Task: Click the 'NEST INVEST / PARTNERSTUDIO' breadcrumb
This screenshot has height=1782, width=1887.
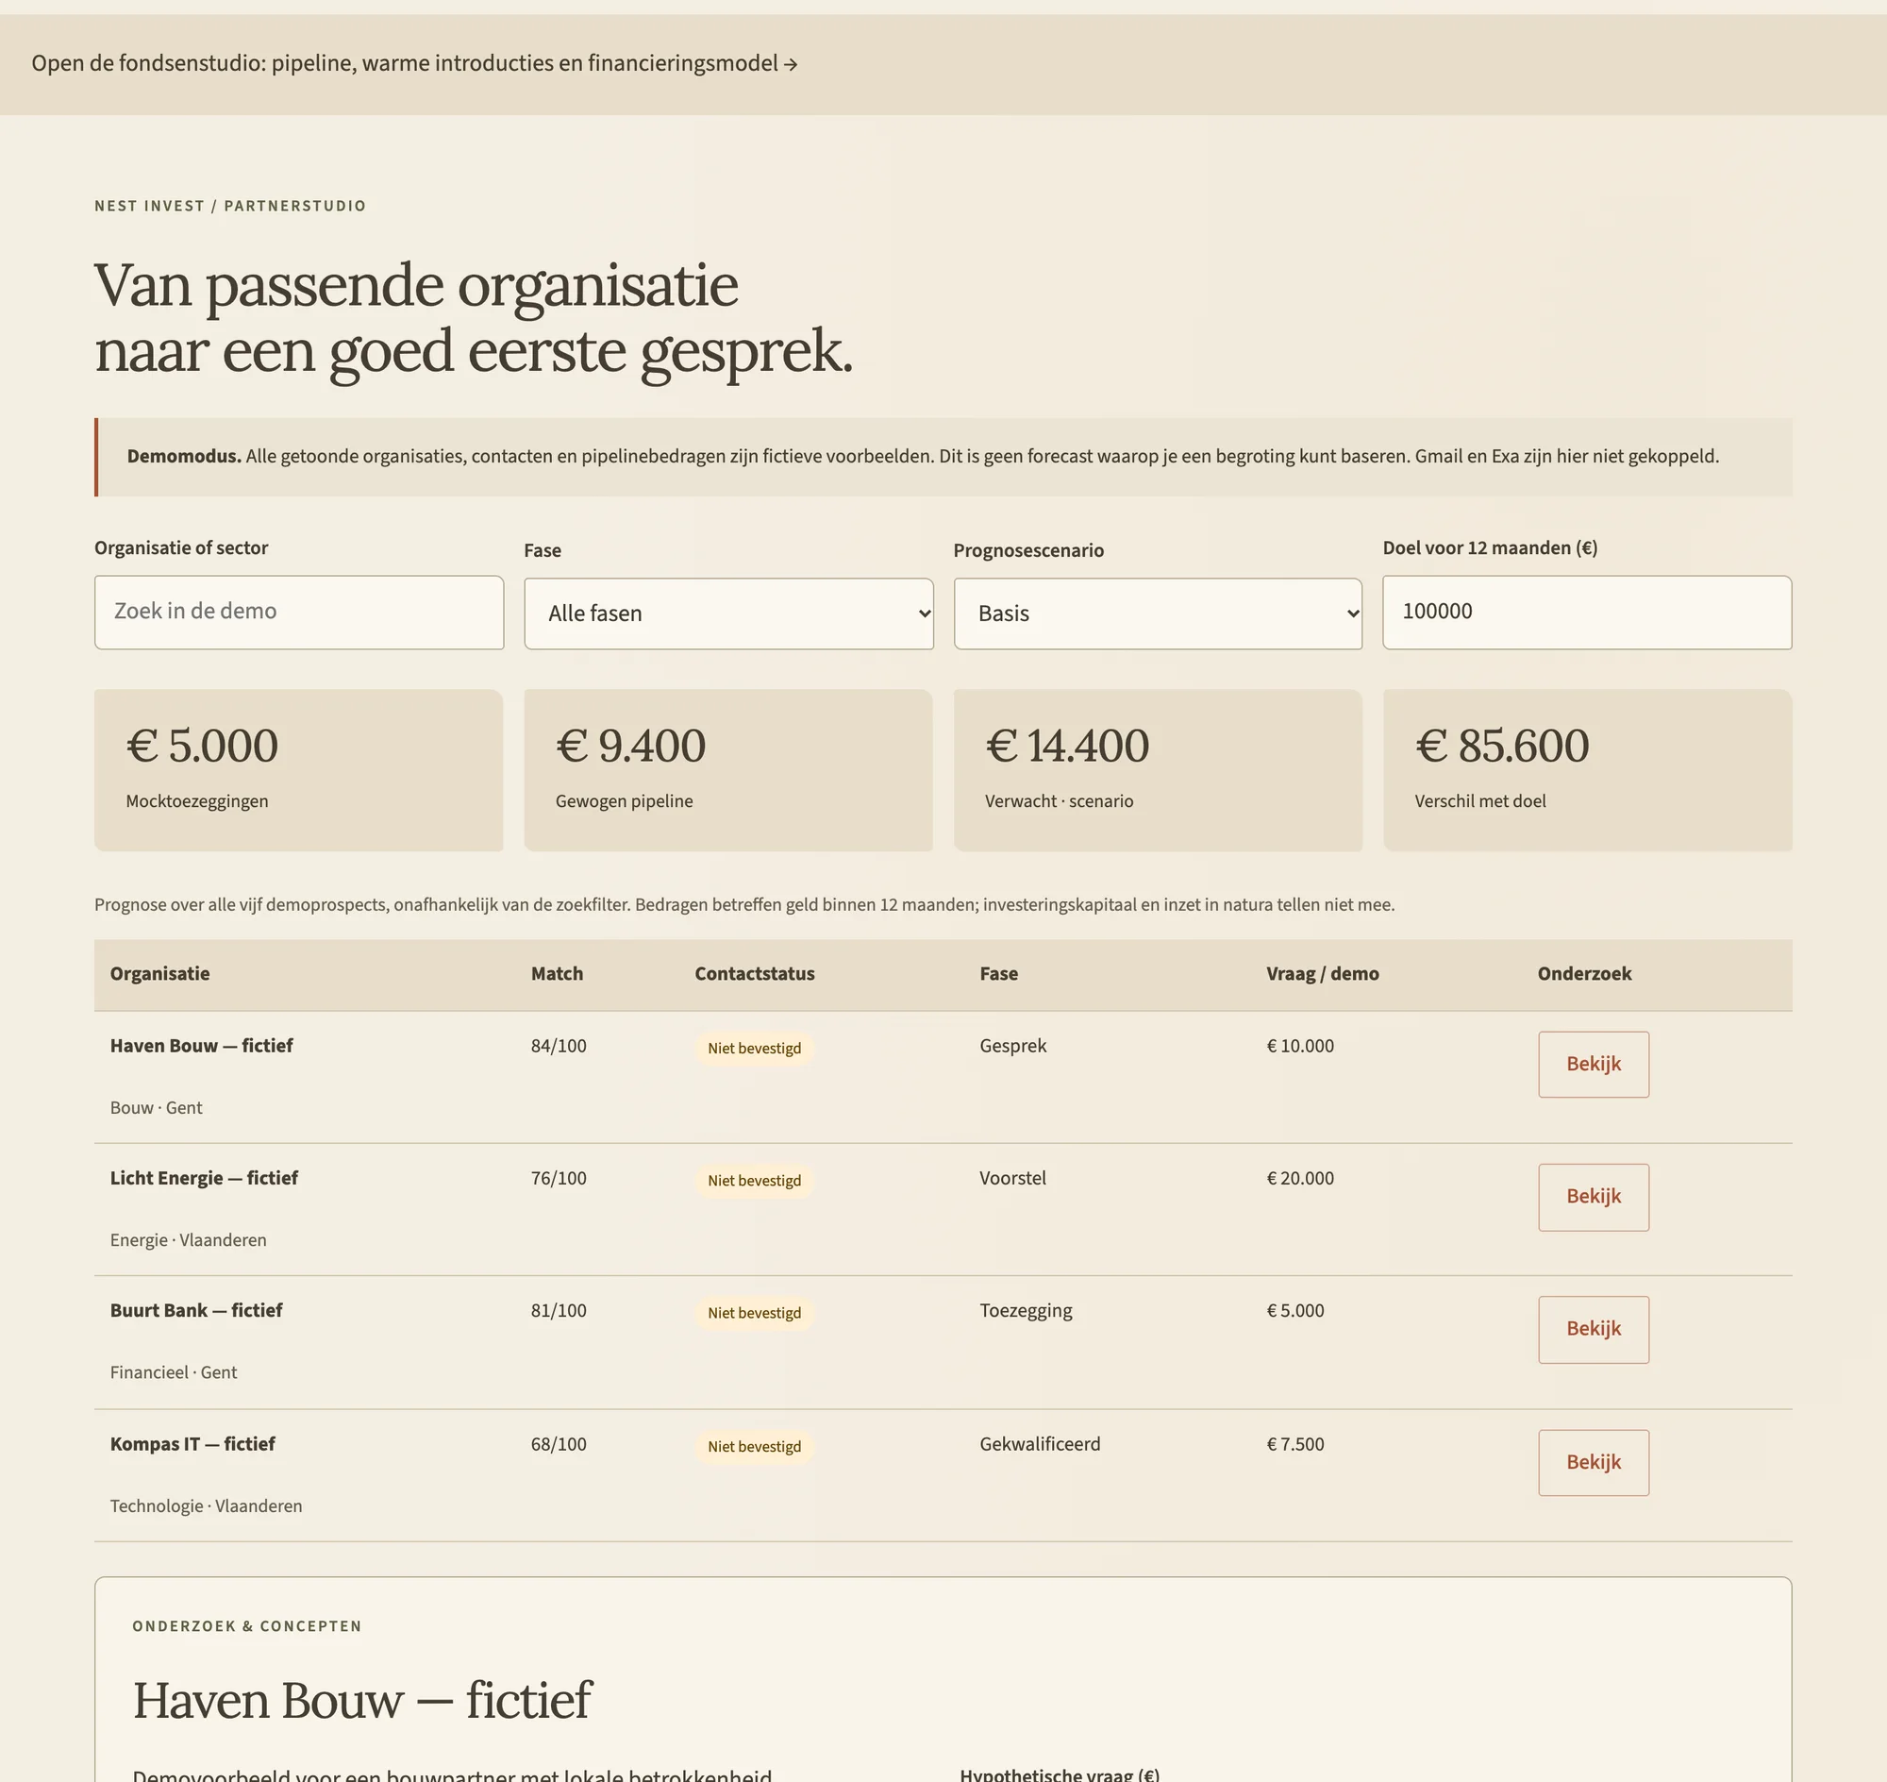Action: [x=230, y=206]
